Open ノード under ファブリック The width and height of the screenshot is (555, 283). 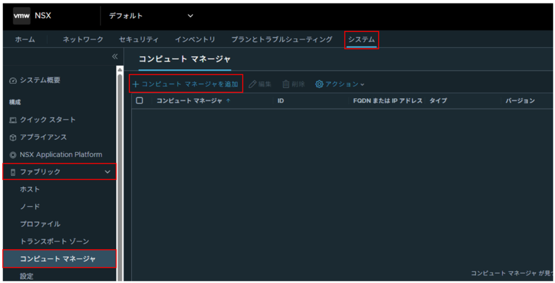[30, 206]
